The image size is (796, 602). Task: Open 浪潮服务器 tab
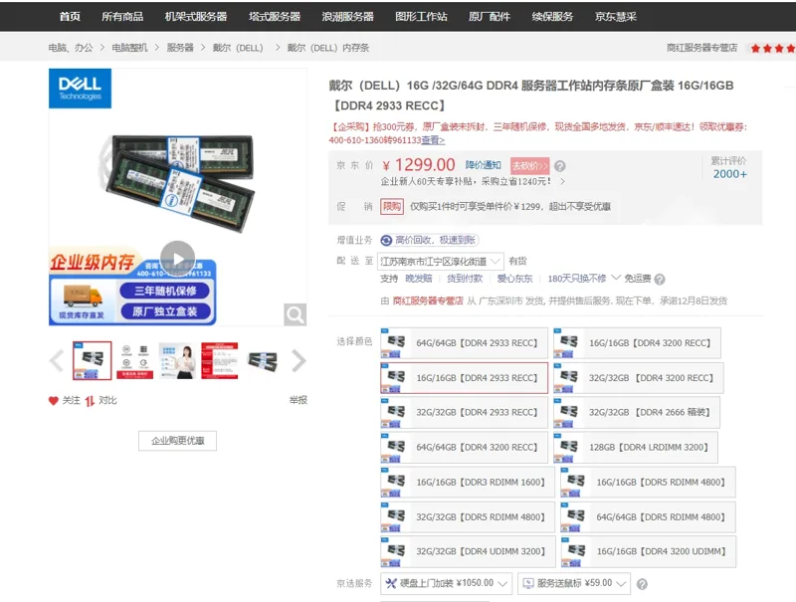pyautogui.click(x=347, y=16)
